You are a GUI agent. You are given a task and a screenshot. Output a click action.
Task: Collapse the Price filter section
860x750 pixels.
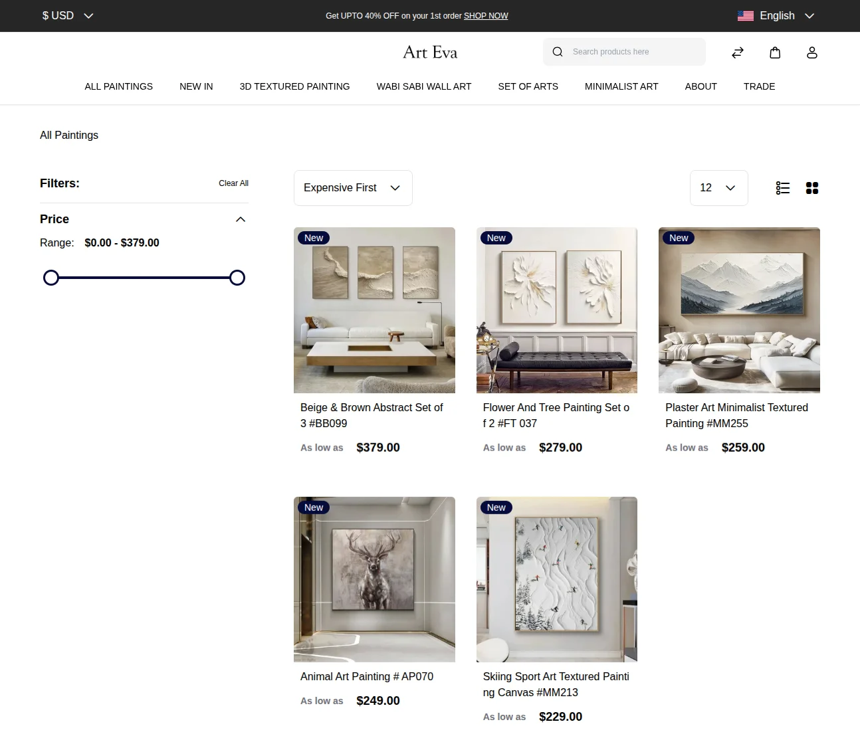tap(240, 219)
